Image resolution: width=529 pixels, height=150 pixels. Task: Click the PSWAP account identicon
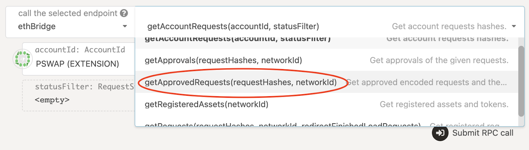click(x=22, y=59)
